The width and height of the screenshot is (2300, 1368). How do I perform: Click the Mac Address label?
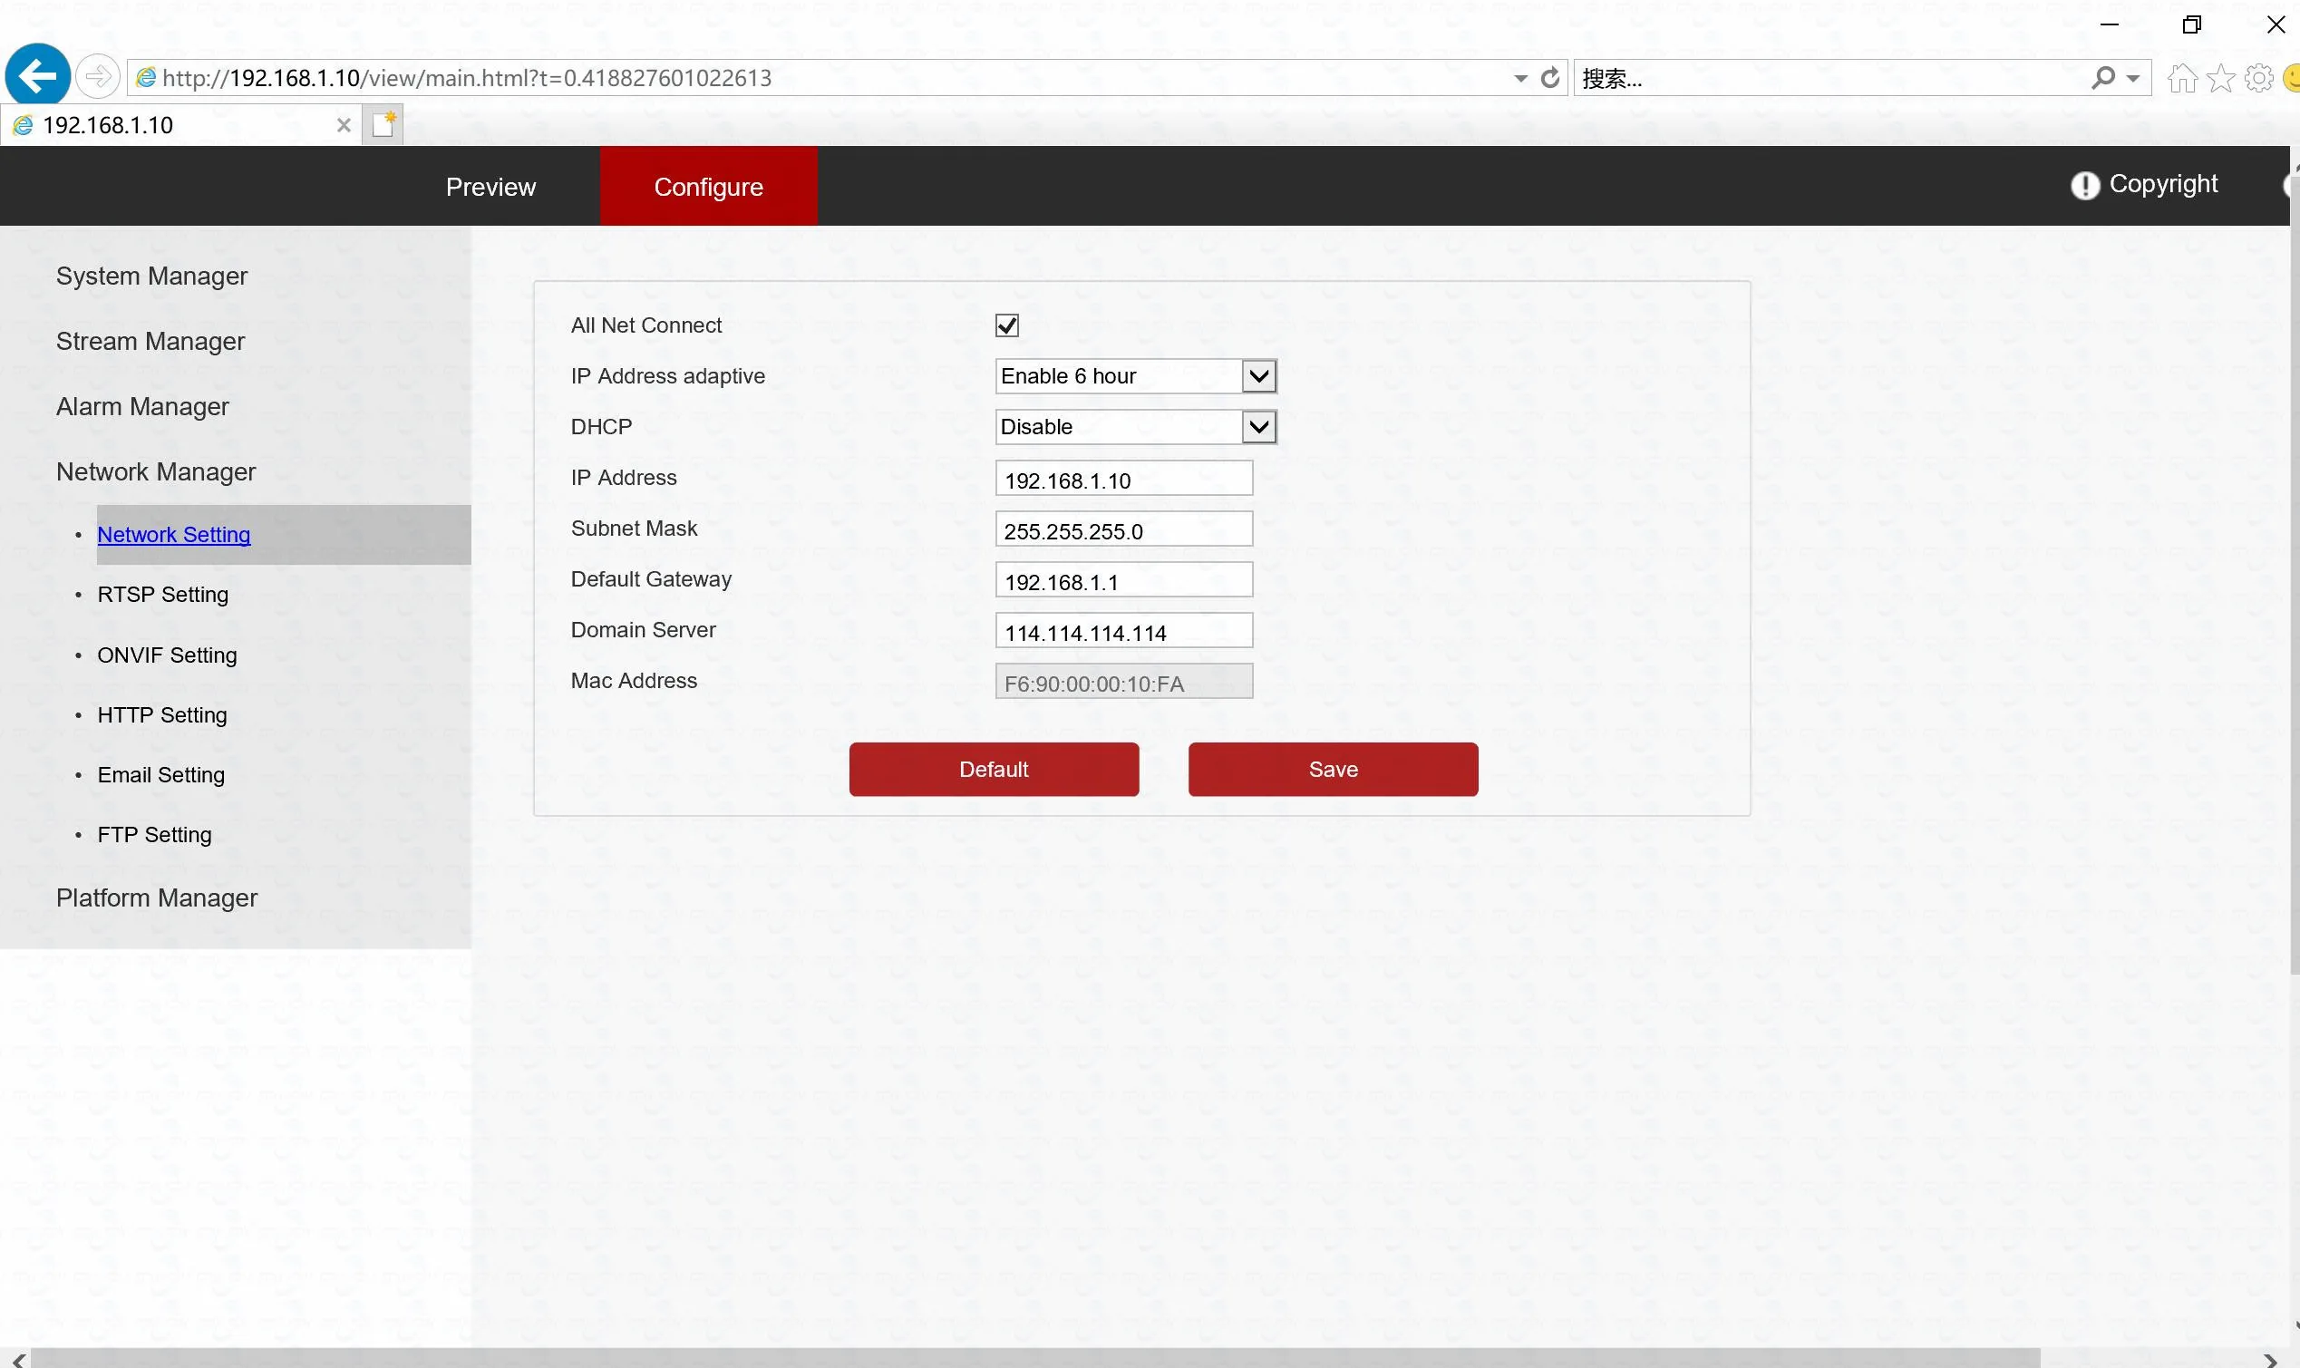(635, 680)
